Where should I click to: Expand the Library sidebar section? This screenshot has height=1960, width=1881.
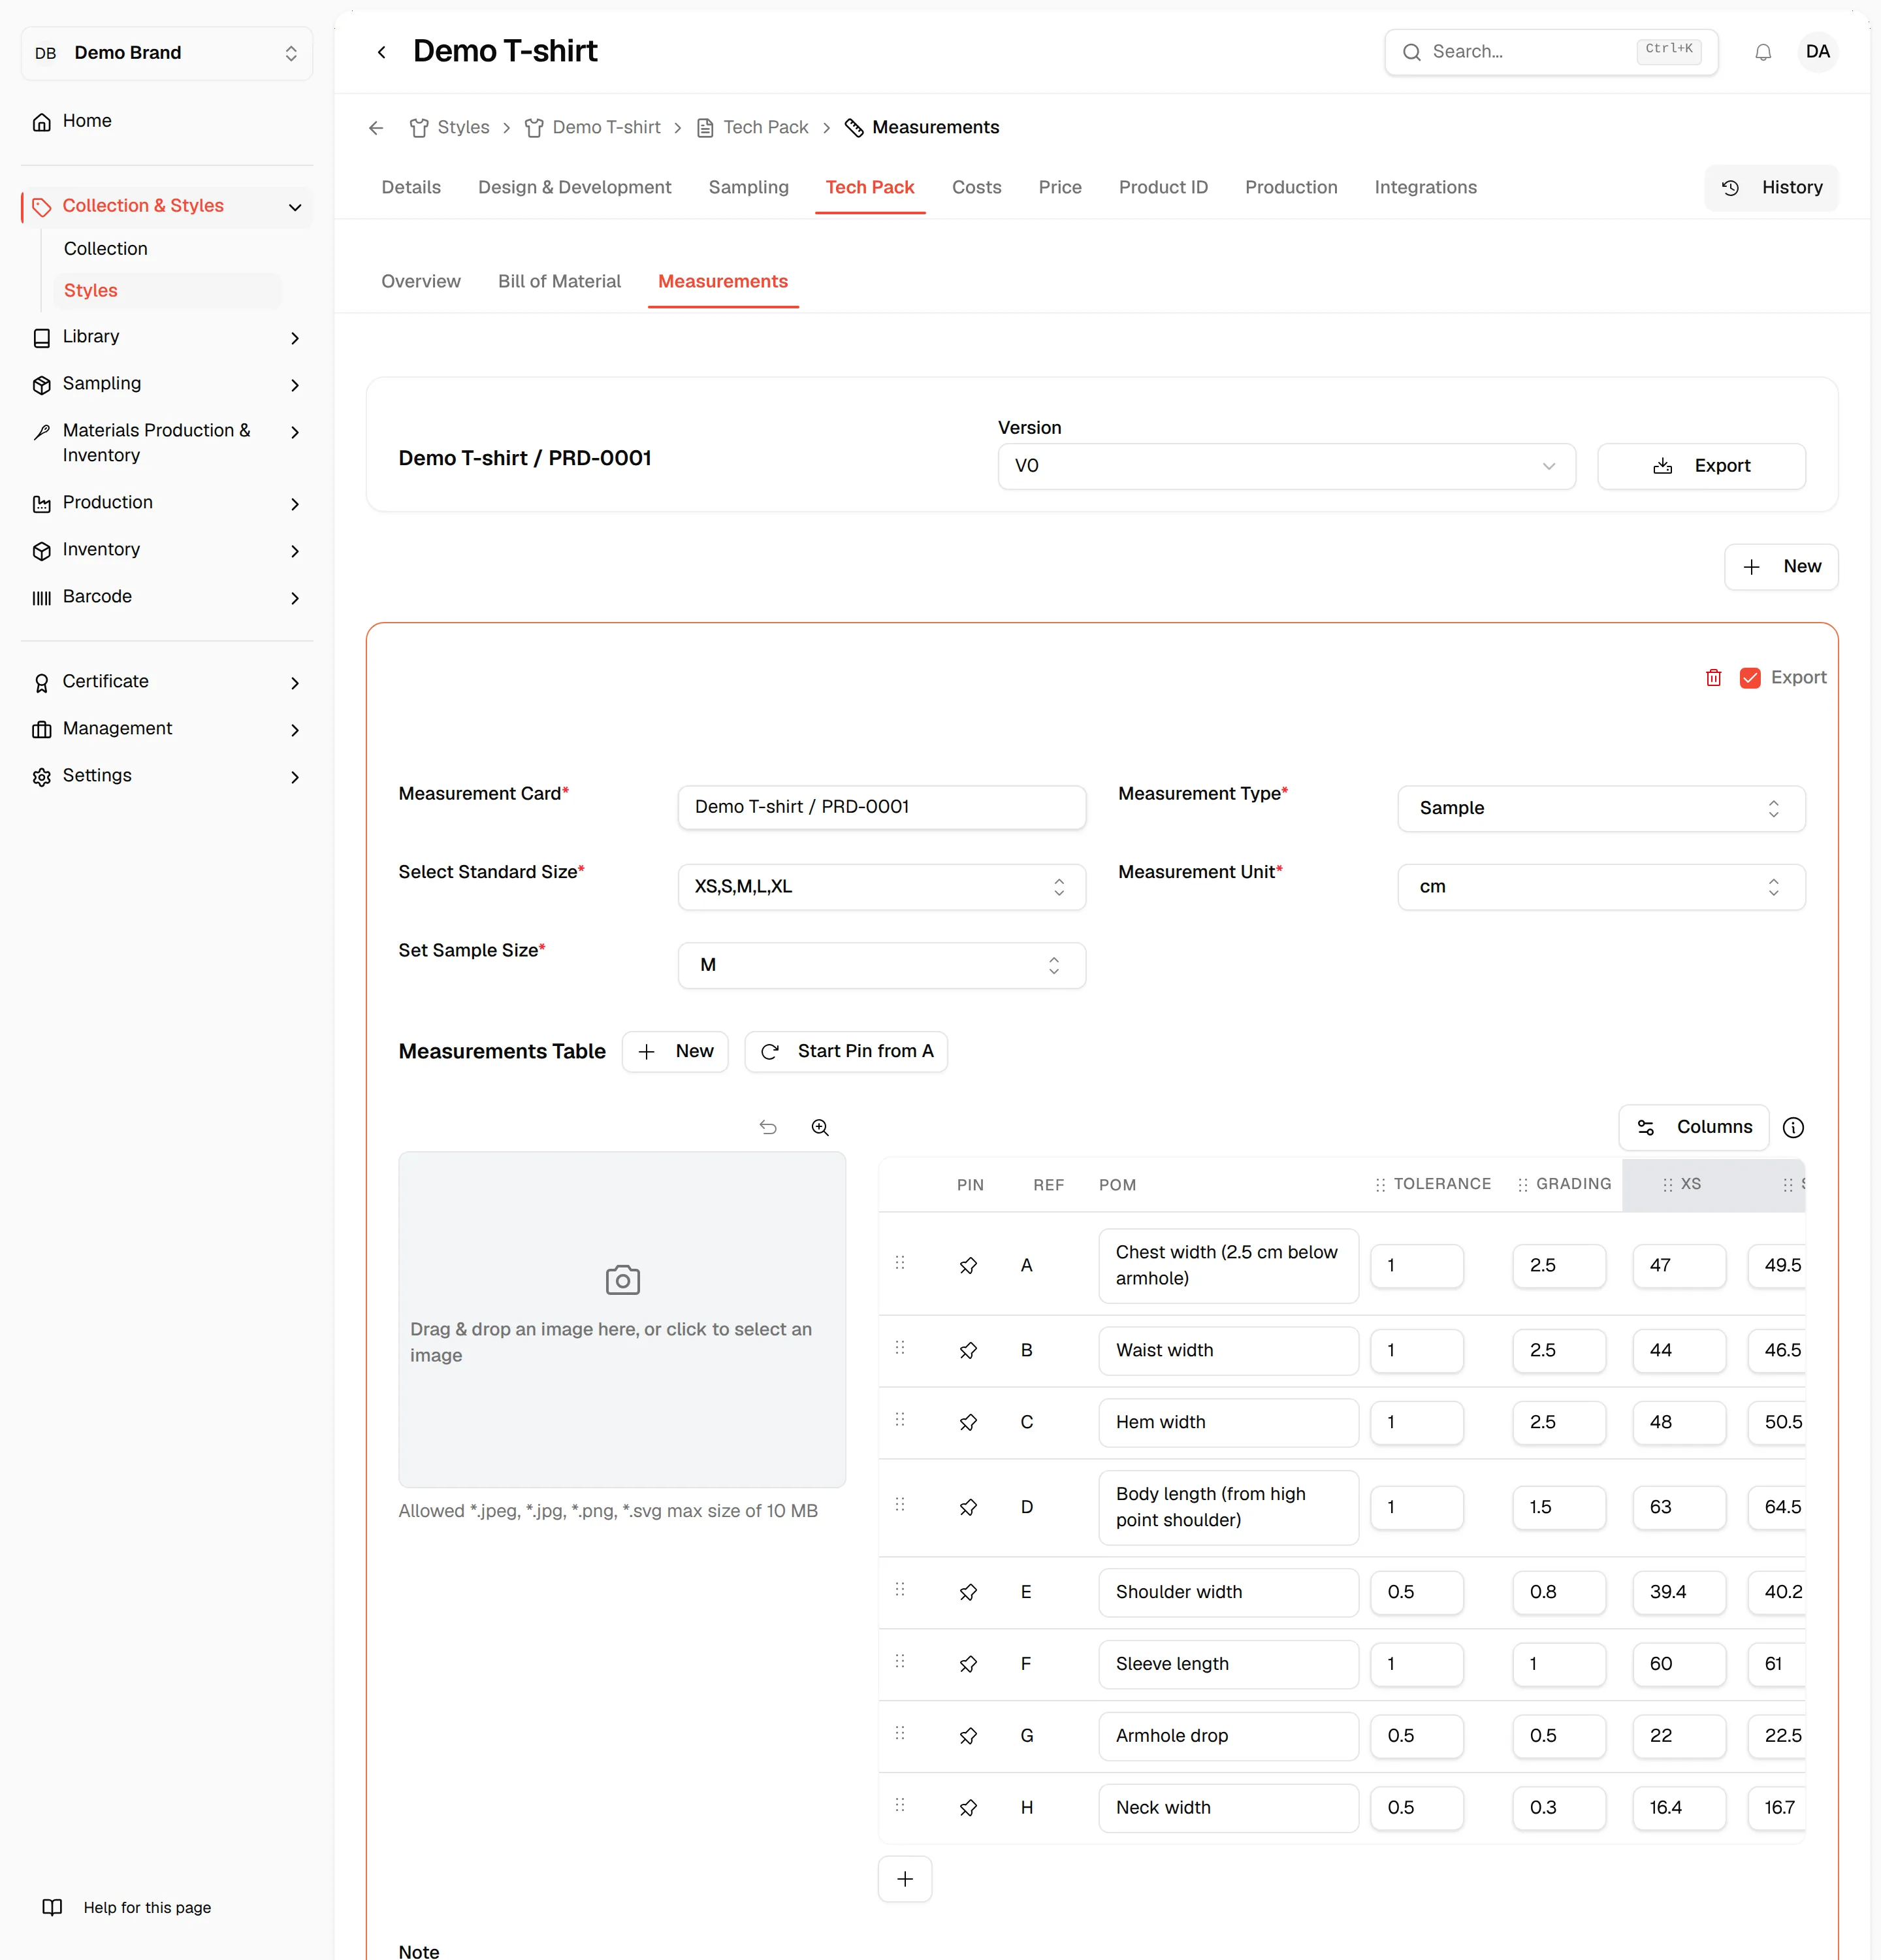[167, 337]
